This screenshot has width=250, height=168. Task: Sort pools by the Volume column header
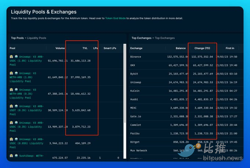point(60,48)
